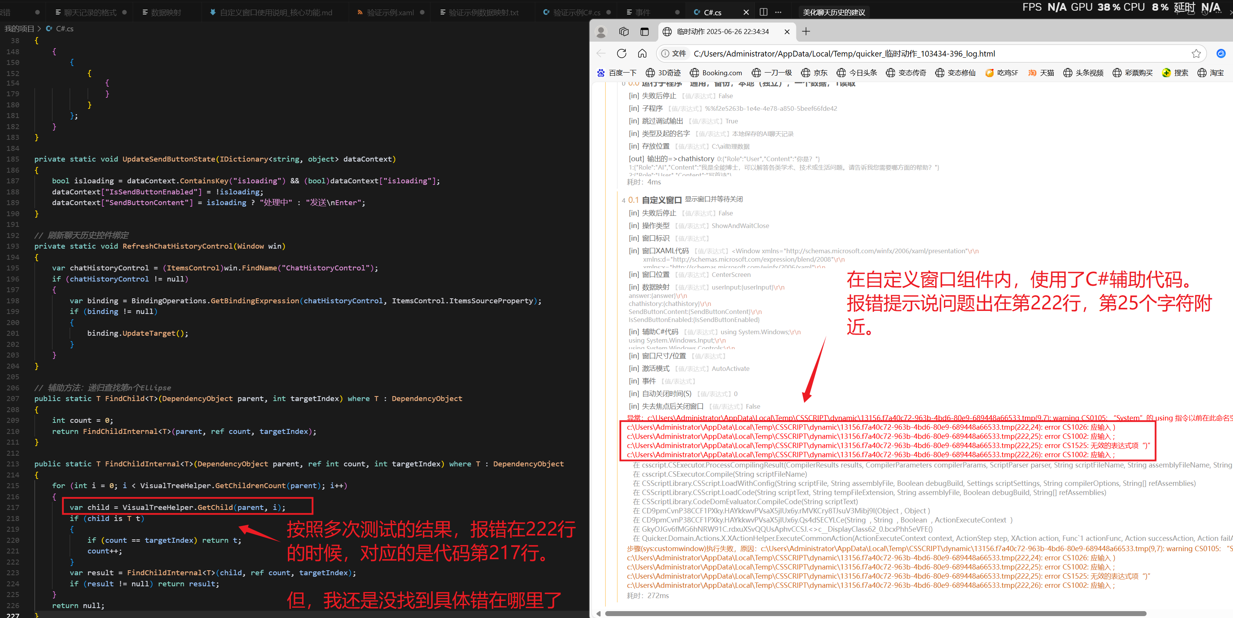
Task: Open the 头条视频 bookmark
Action: (1083, 73)
